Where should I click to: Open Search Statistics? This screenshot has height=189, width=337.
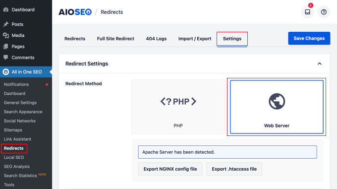pos(20,176)
